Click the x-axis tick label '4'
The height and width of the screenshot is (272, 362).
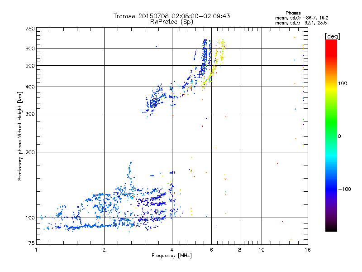point(172,250)
